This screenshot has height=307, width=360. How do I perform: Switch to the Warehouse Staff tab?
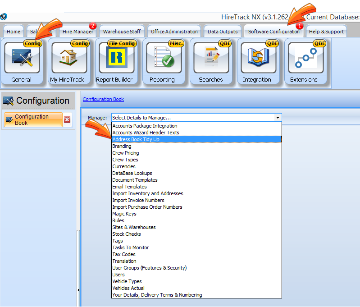click(122, 32)
